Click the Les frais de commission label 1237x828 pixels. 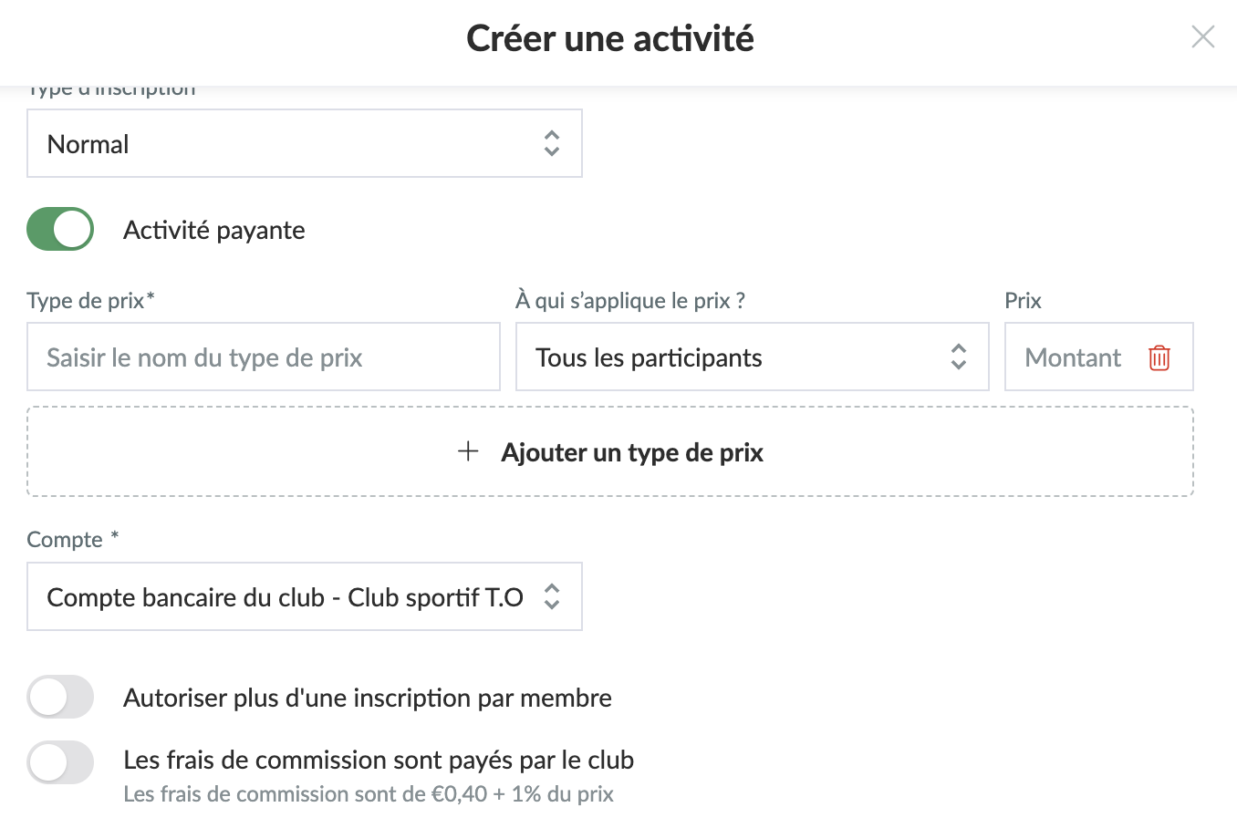[x=378, y=760]
